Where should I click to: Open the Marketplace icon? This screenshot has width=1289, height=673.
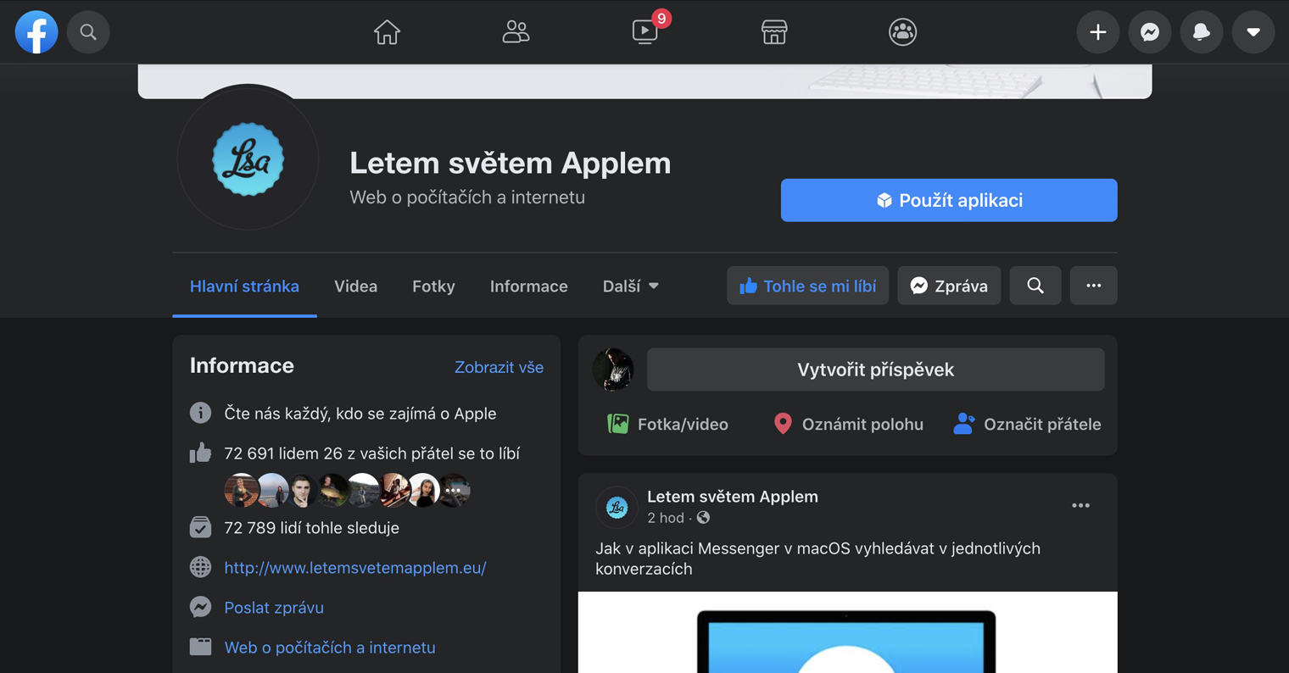(774, 32)
